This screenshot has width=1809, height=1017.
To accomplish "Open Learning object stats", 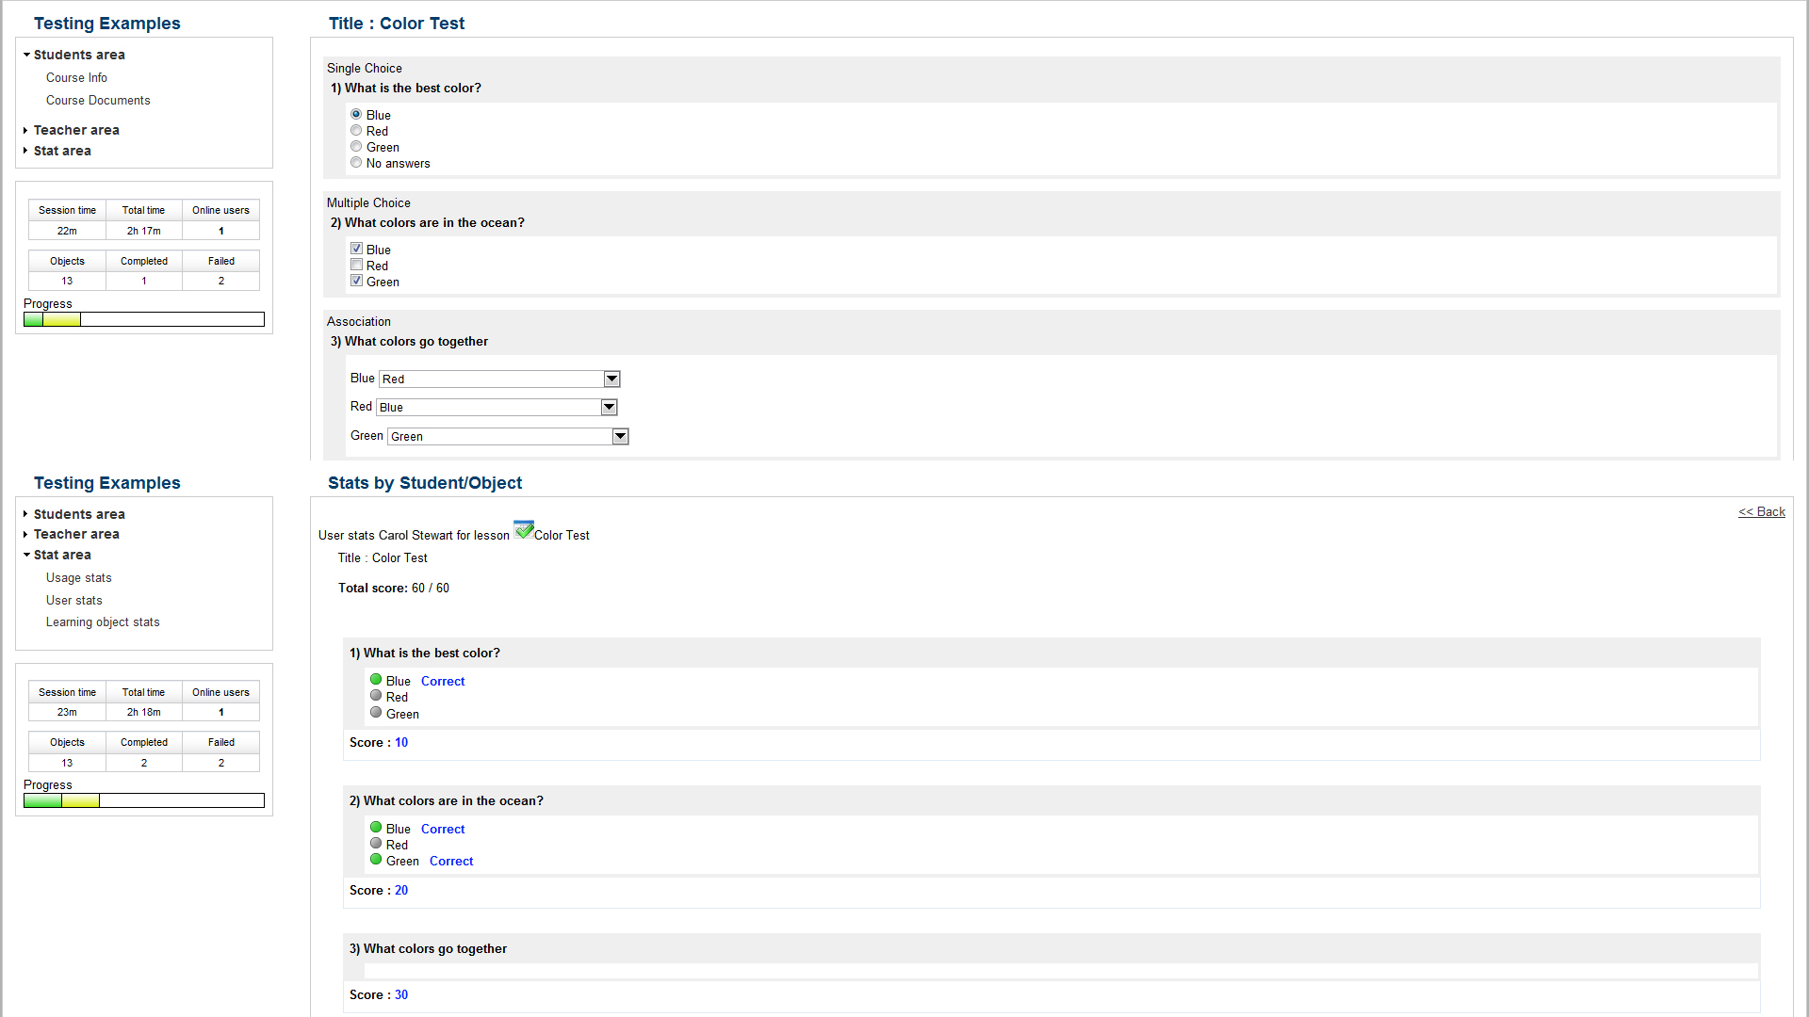I will pos(102,621).
